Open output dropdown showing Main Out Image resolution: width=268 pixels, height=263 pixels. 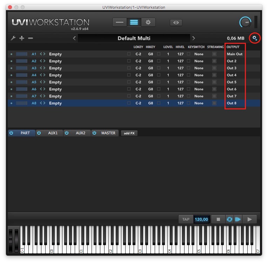click(234, 54)
